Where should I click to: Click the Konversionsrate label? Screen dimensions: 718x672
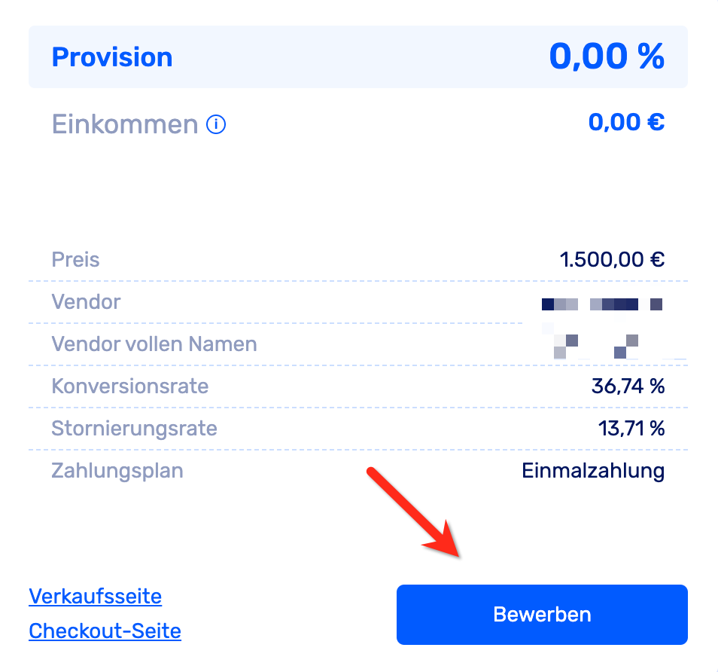[x=129, y=386]
